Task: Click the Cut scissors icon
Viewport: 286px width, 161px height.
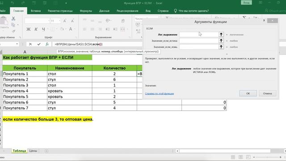Action: tap(13, 18)
